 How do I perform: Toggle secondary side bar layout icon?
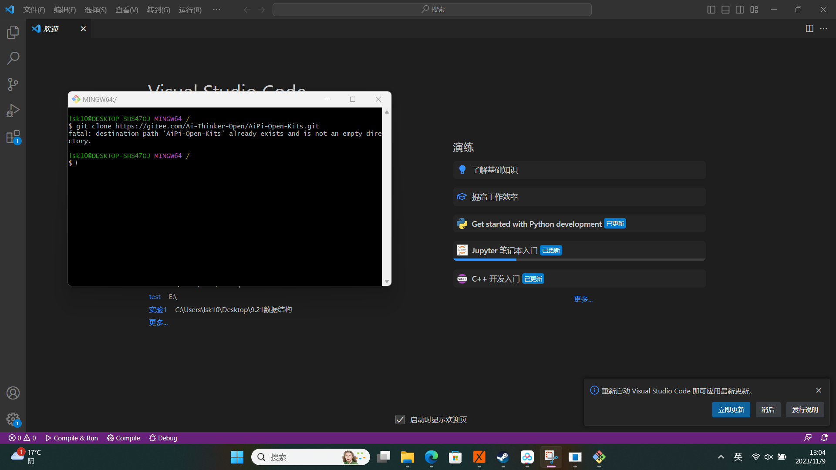(x=740, y=10)
